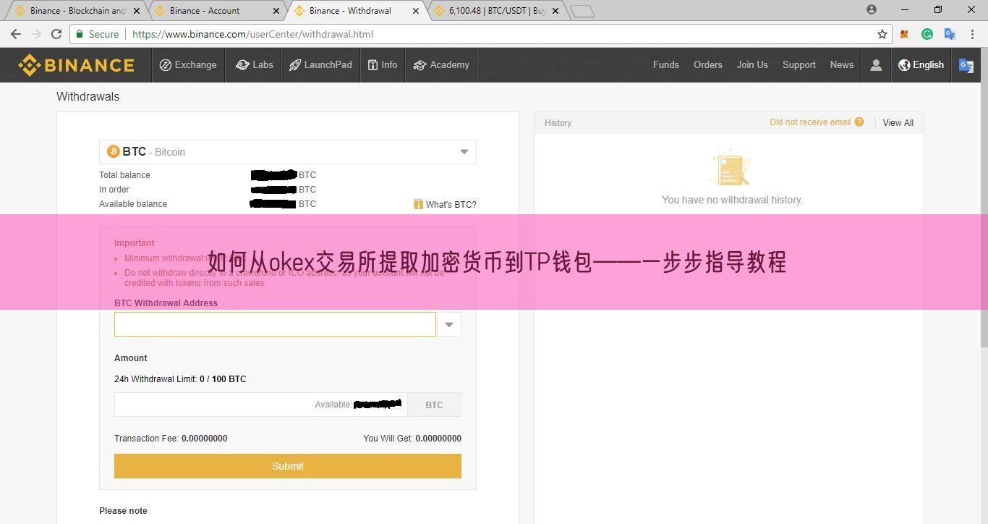Switch to the Binance - Account tab
The width and height of the screenshot is (988, 524).
tap(205, 10)
